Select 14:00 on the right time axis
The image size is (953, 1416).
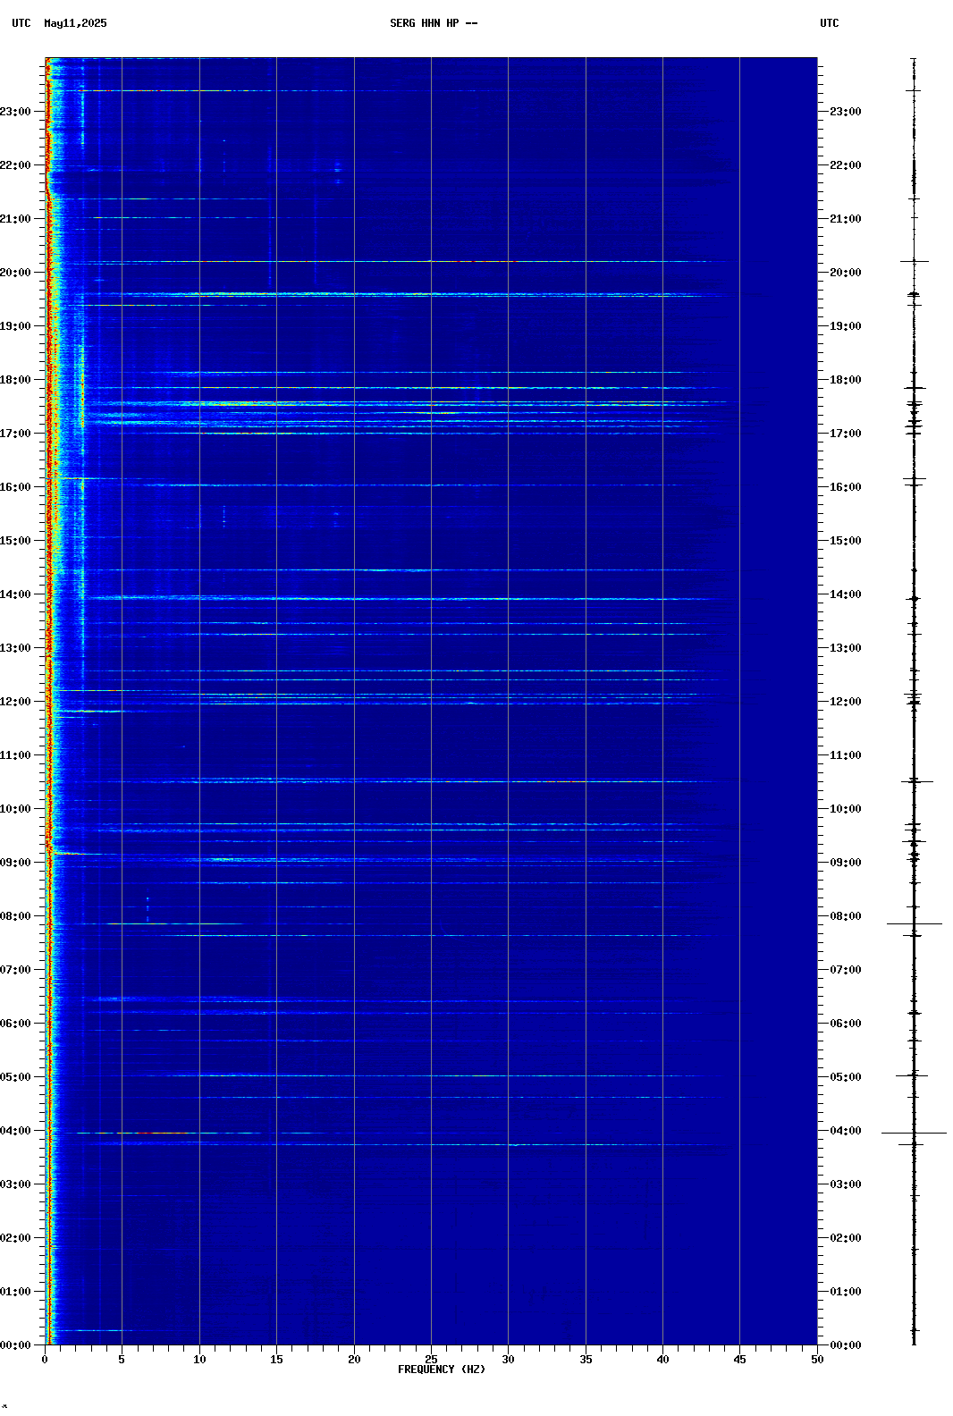pyautogui.click(x=846, y=594)
